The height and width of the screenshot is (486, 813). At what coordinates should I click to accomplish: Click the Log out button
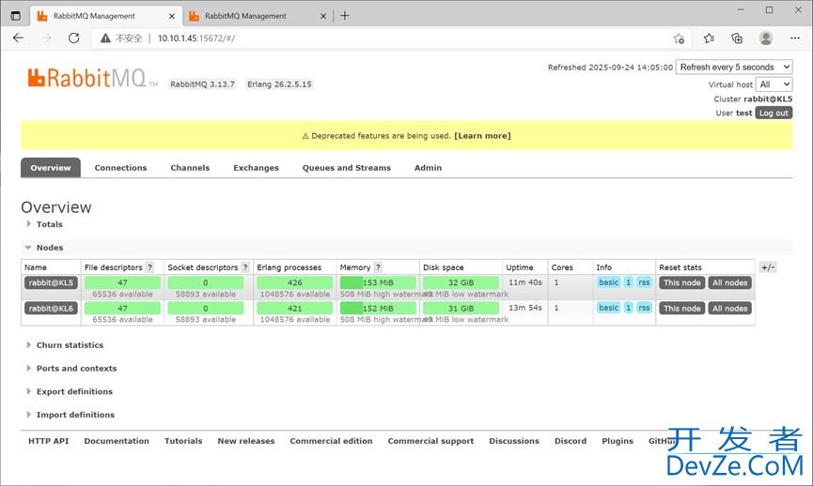[774, 113]
